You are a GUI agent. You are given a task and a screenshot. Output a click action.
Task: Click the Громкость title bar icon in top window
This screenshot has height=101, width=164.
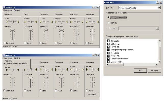(x=4, y=7)
